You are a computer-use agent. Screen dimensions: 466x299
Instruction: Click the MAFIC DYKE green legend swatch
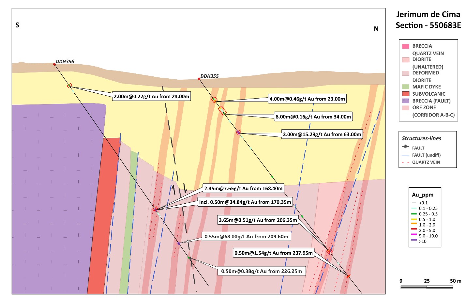pos(405,87)
